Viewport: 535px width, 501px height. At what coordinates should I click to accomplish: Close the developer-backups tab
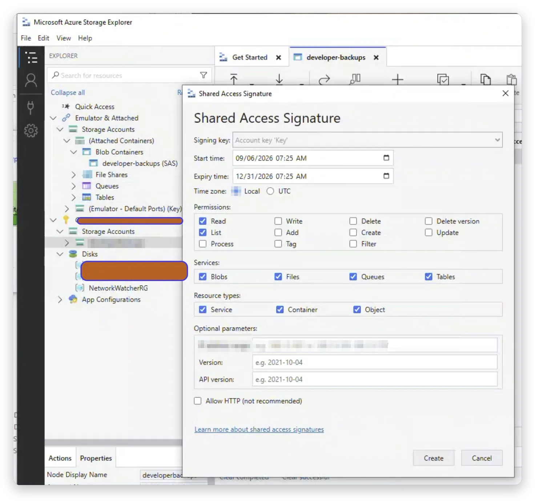coord(376,57)
